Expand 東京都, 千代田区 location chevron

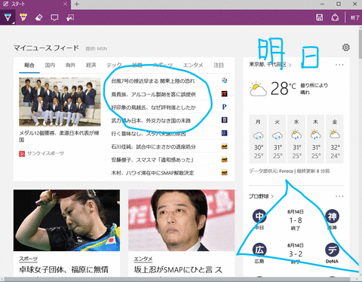[x=290, y=65]
